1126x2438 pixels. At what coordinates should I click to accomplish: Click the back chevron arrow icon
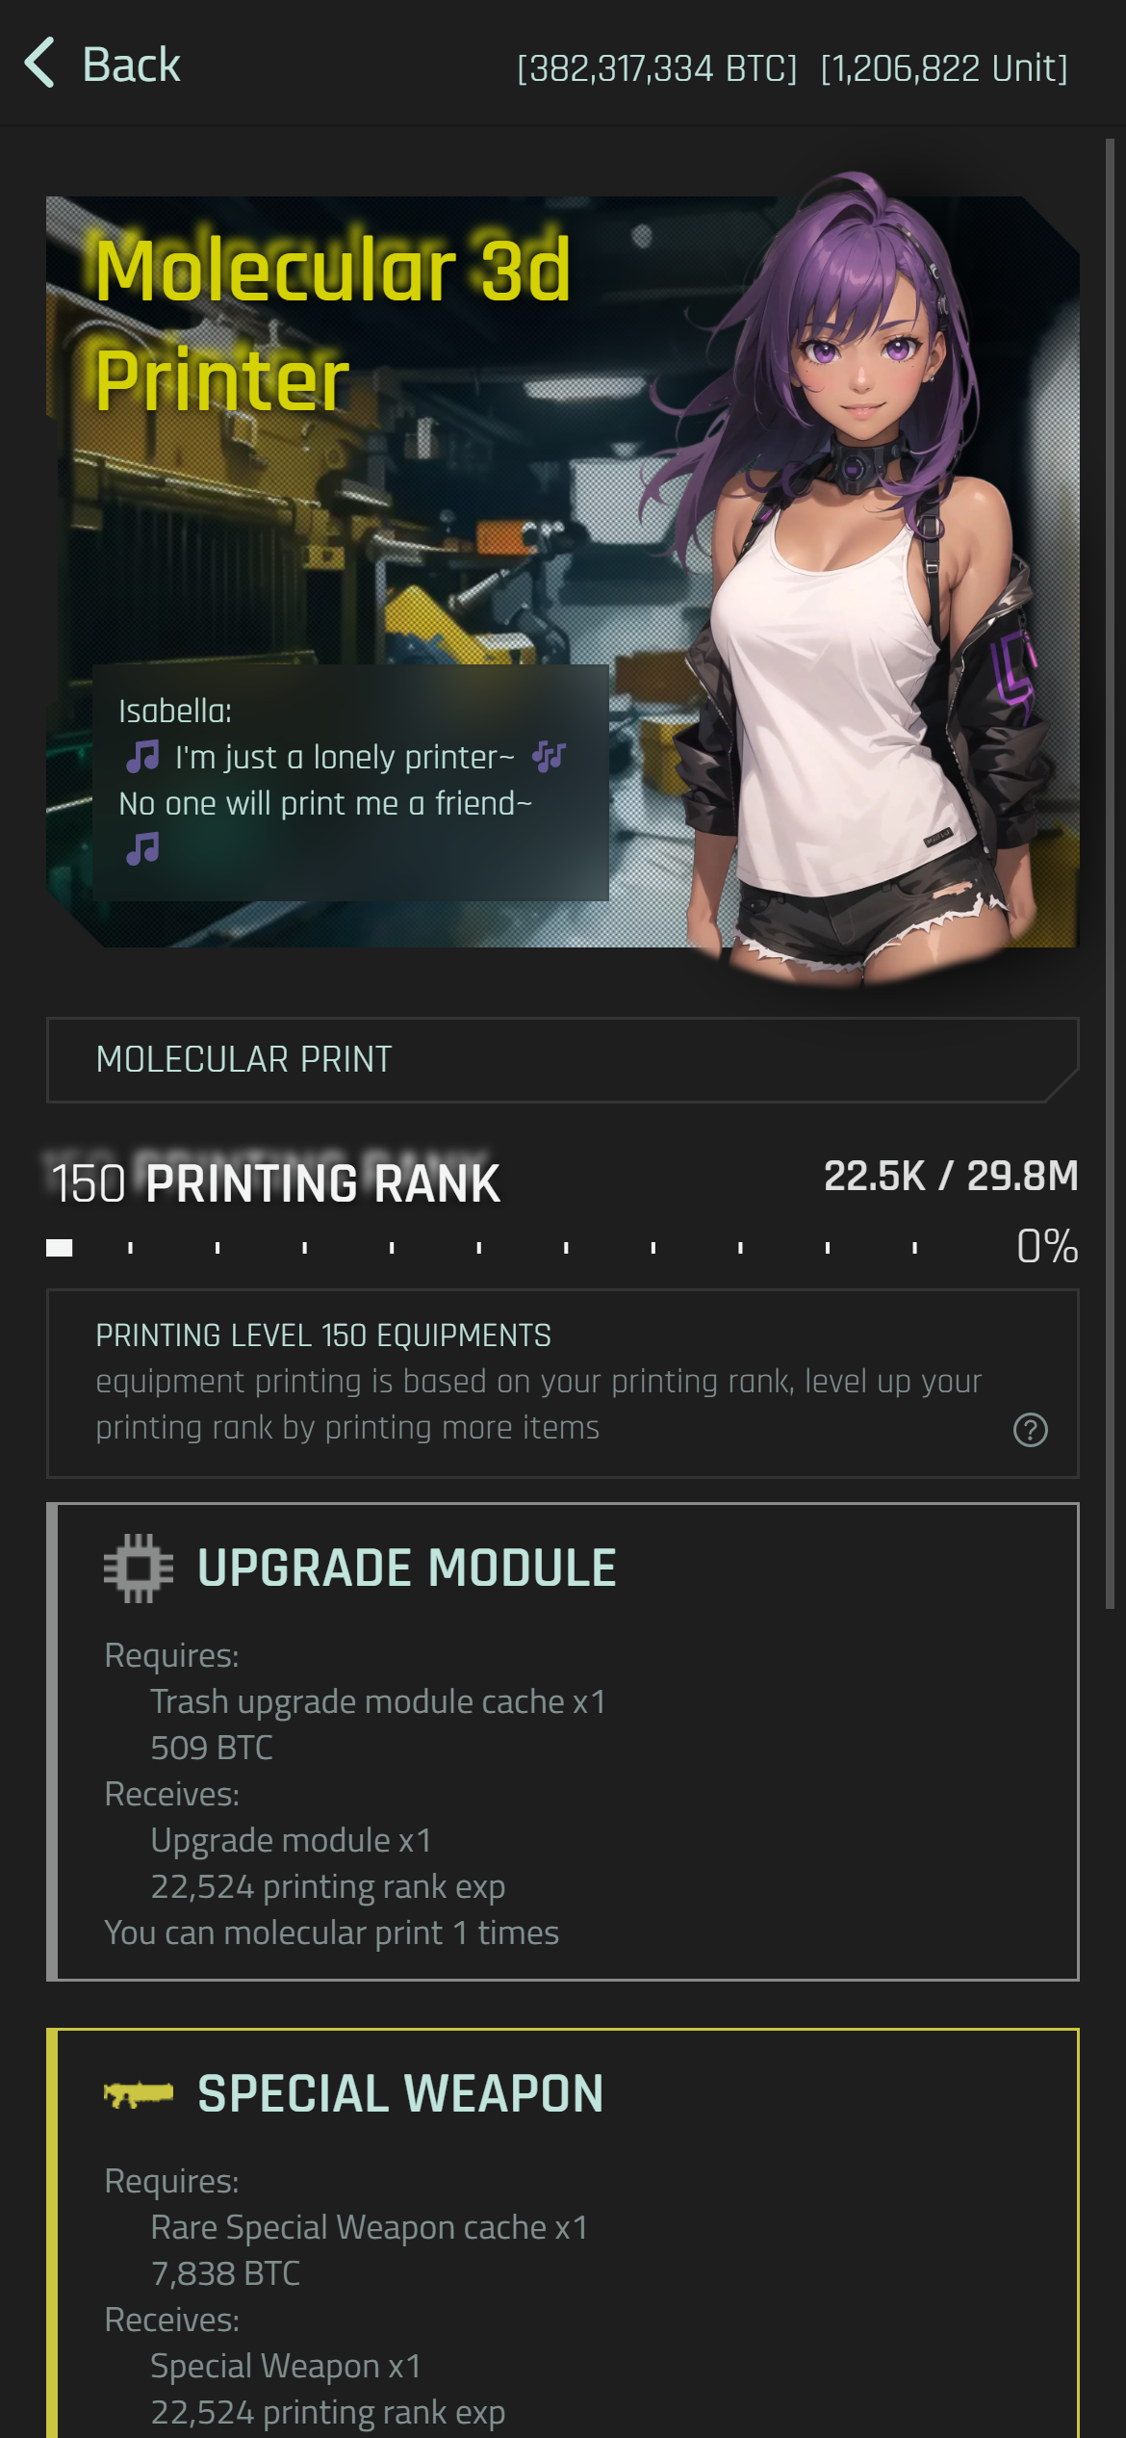coord(39,64)
